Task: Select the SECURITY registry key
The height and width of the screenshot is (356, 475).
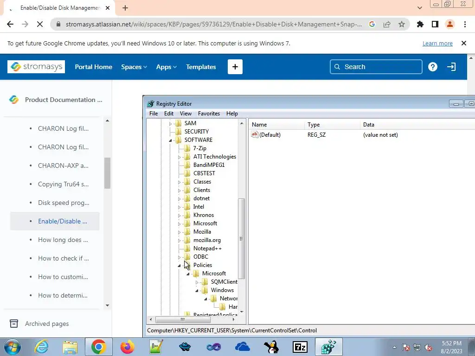Action: click(196, 131)
